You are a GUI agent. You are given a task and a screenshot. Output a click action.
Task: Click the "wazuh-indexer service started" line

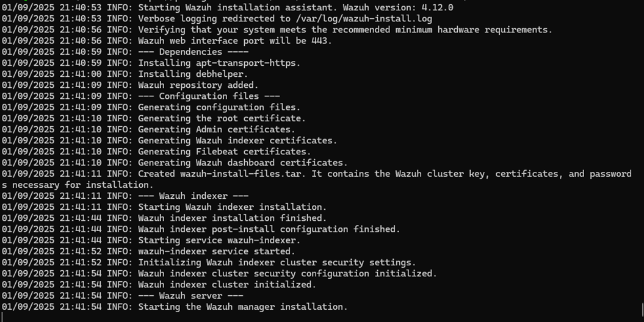pos(216,251)
